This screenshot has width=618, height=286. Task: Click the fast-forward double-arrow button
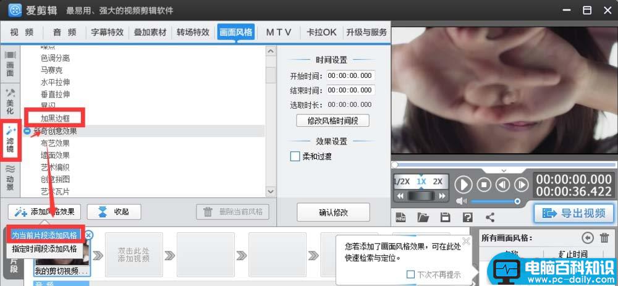[442, 196]
